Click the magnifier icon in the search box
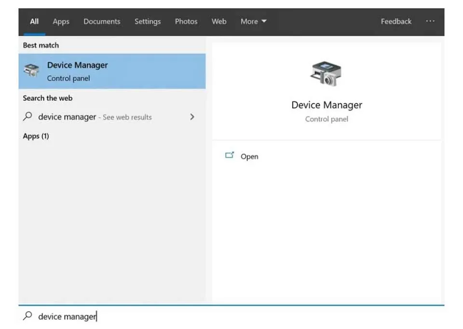463x329 pixels. 28,316
